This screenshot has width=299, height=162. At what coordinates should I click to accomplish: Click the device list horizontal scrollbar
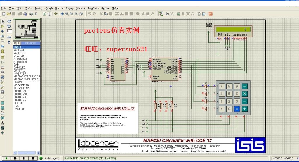coord(27,153)
